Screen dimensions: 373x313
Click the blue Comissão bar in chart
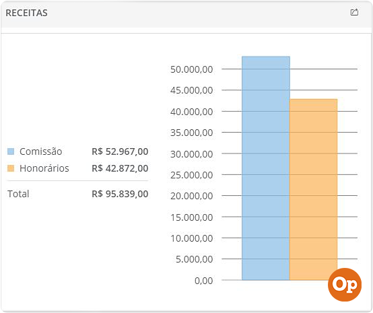266,168
